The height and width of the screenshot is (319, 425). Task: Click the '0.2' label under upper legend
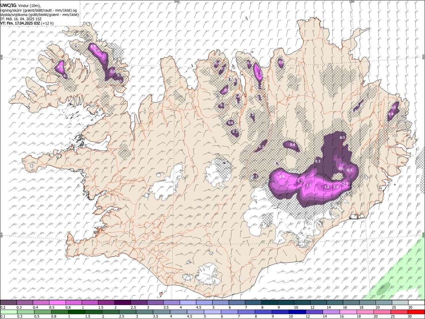point(3,307)
